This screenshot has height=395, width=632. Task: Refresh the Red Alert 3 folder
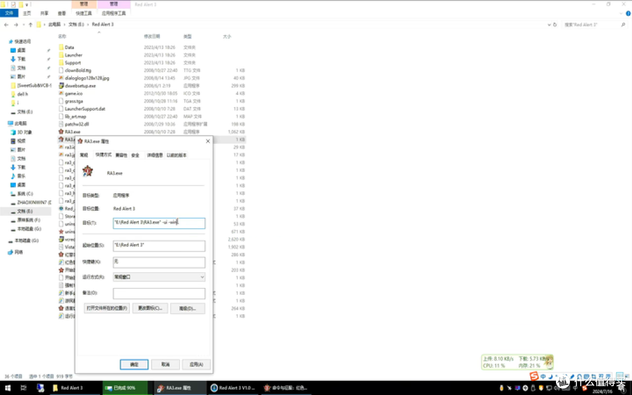555,25
